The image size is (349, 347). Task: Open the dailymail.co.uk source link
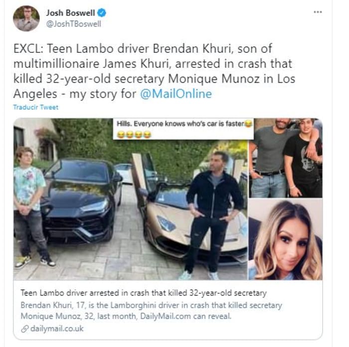57,329
